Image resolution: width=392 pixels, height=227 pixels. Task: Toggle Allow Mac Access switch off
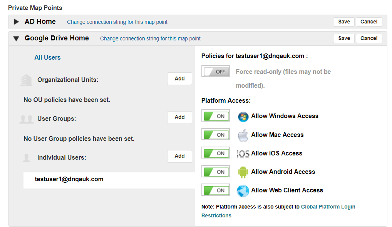click(x=216, y=135)
